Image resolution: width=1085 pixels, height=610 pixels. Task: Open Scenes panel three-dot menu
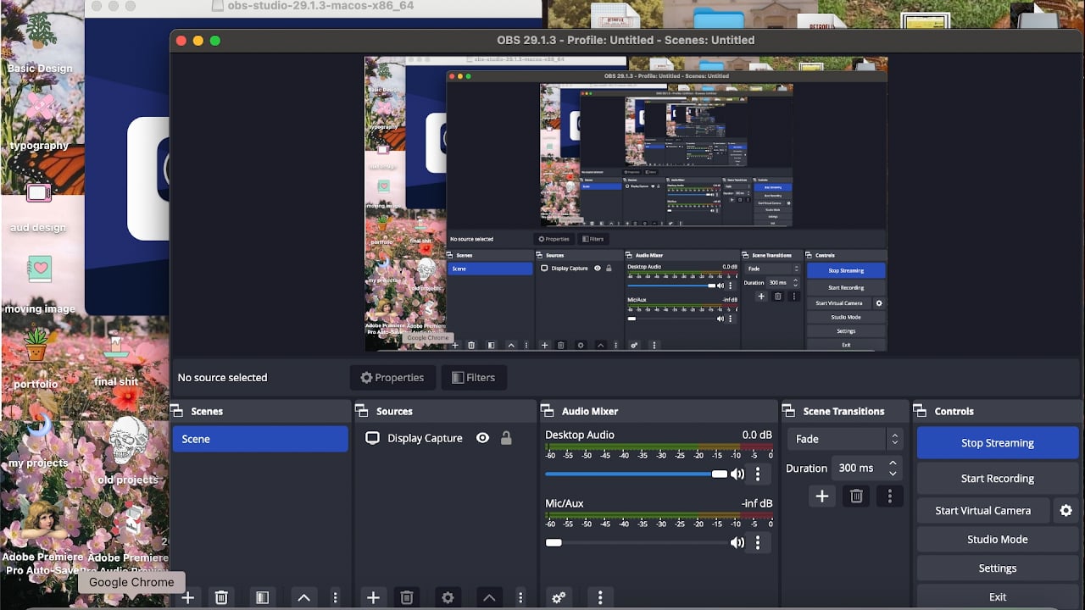coord(335,597)
